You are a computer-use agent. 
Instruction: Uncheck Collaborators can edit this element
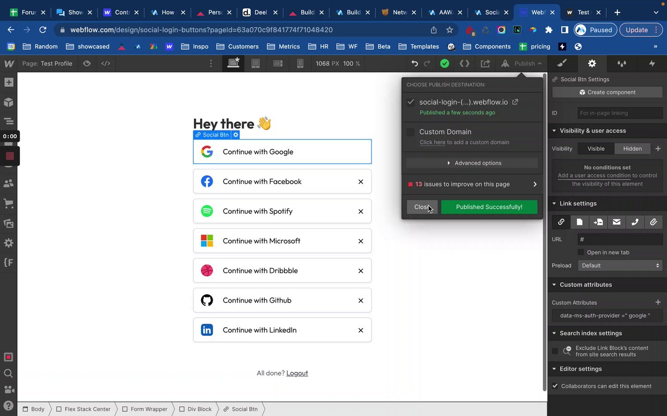pyautogui.click(x=555, y=386)
